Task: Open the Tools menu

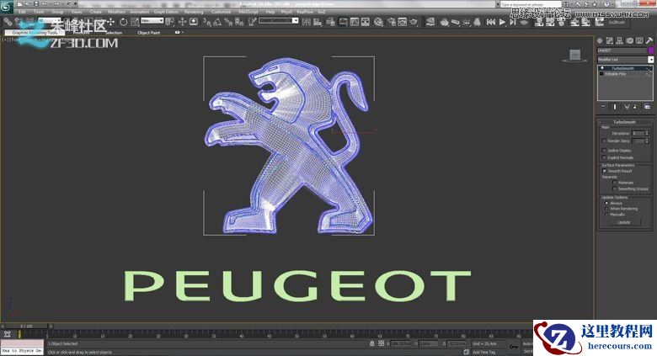Action: click(39, 12)
